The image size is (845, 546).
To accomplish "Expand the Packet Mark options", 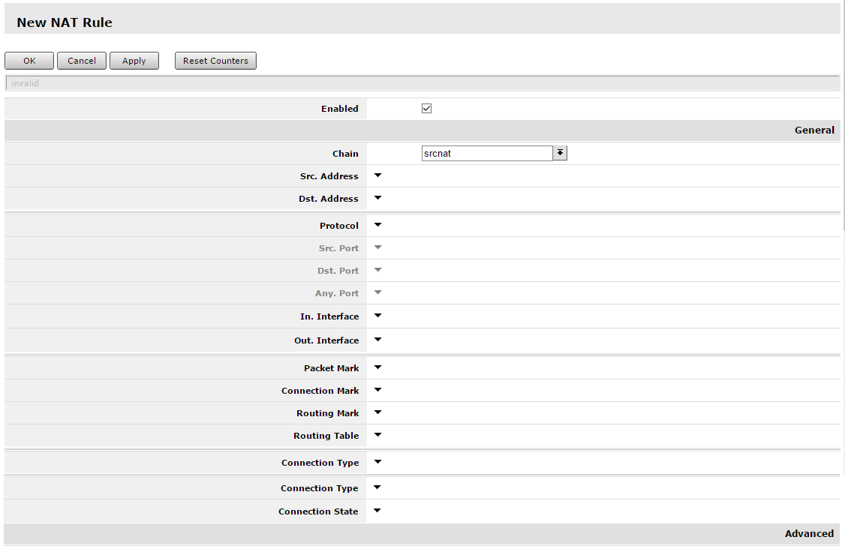I will pyautogui.click(x=377, y=367).
